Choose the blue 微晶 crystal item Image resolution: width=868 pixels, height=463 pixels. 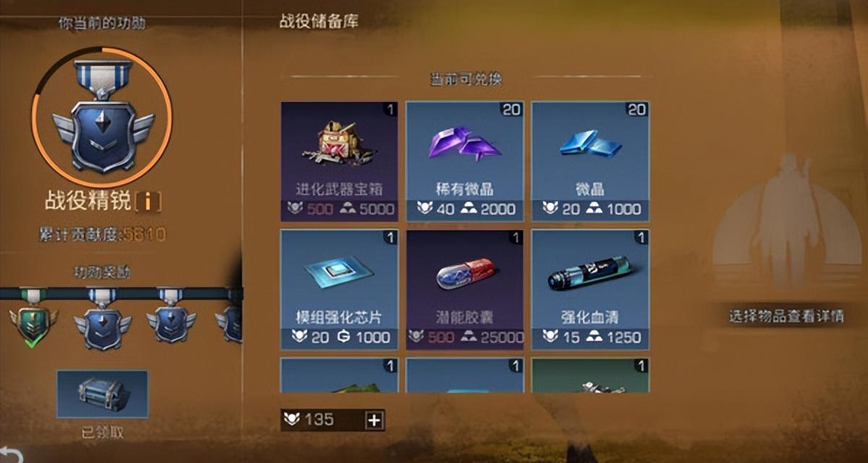click(x=590, y=161)
